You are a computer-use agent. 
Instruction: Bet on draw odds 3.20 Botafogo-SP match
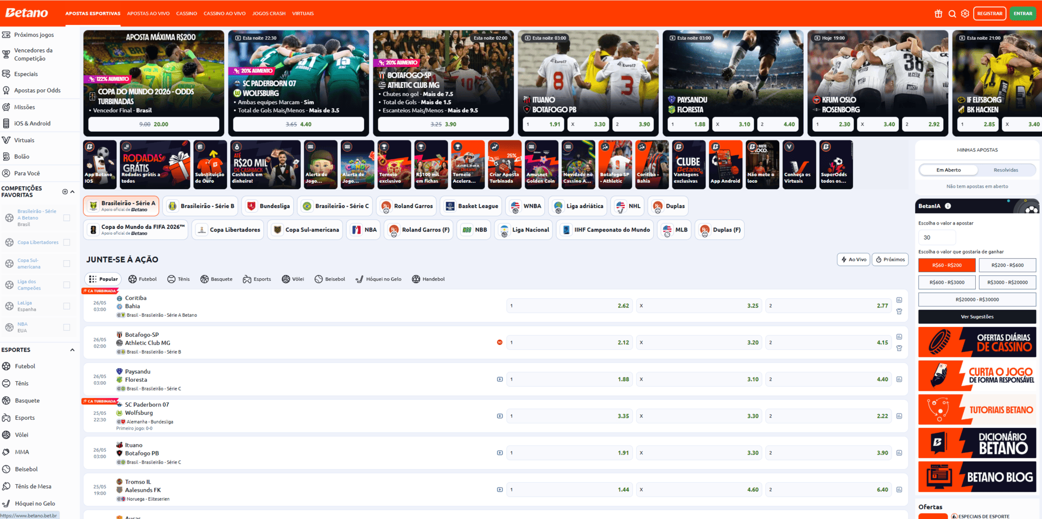(700, 343)
